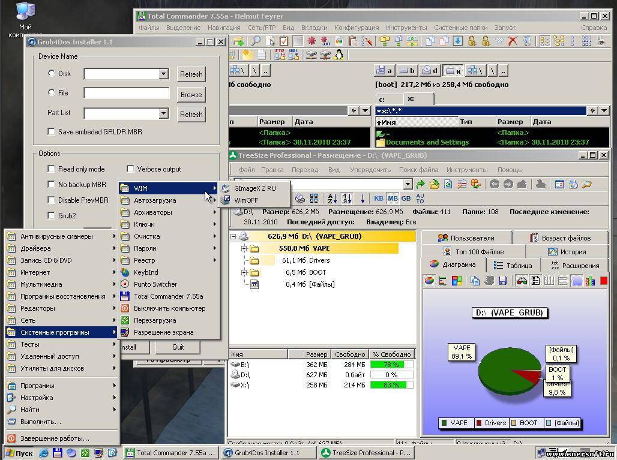Expand the Архиваторы submenu

pos(169,212)
